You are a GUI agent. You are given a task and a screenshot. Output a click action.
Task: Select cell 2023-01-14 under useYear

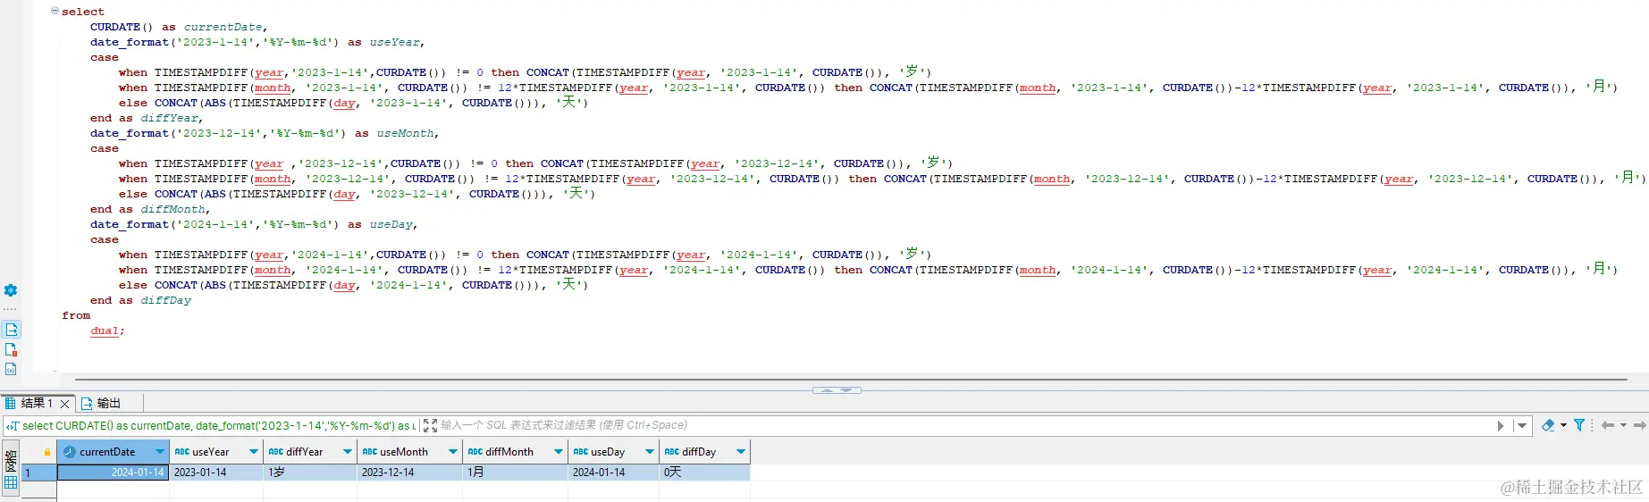(x=217, y=473)
